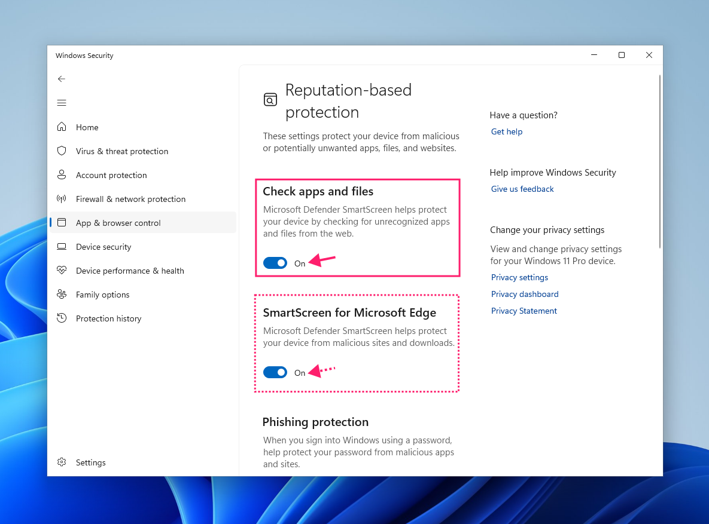Click the Reputation-based protection header icon
Viewport: 709px width, 524px height.
[270, 99]
